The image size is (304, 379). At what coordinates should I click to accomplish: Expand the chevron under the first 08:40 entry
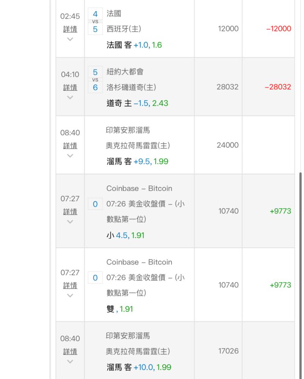click(70, 156)
